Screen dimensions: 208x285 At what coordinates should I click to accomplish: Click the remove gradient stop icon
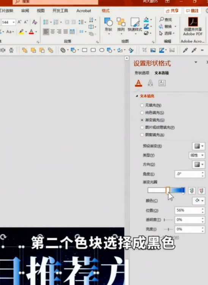click(x=201, y=191)
